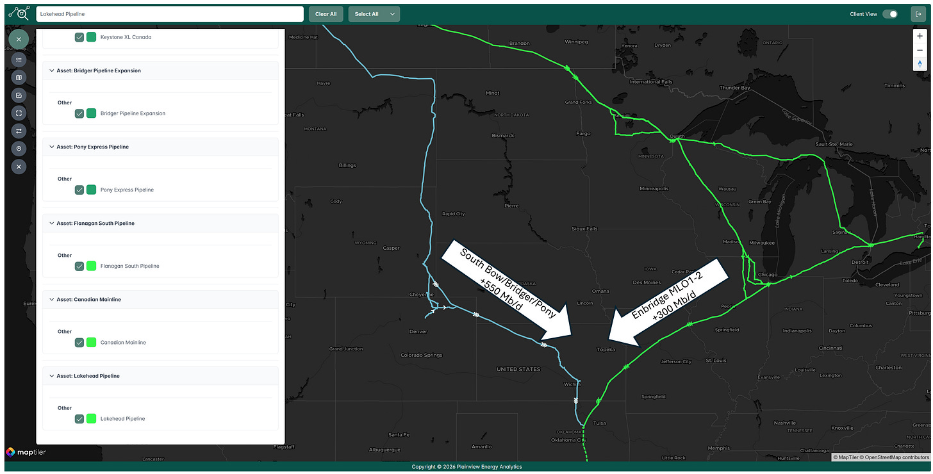
Task: Open the Select All dropdown arrow
Action: point(392,14)
